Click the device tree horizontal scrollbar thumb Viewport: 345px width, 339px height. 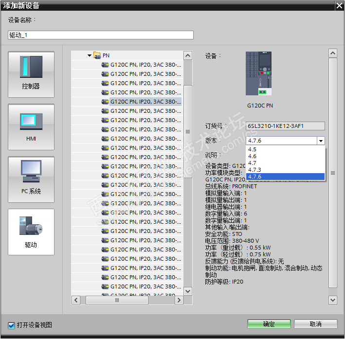(117, 300)
